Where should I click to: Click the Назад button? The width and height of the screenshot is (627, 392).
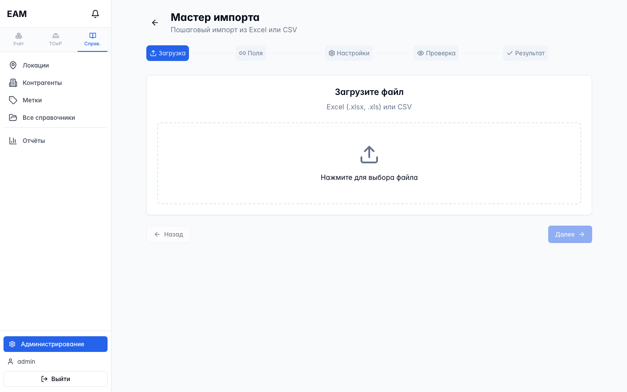tap(169, 234)
